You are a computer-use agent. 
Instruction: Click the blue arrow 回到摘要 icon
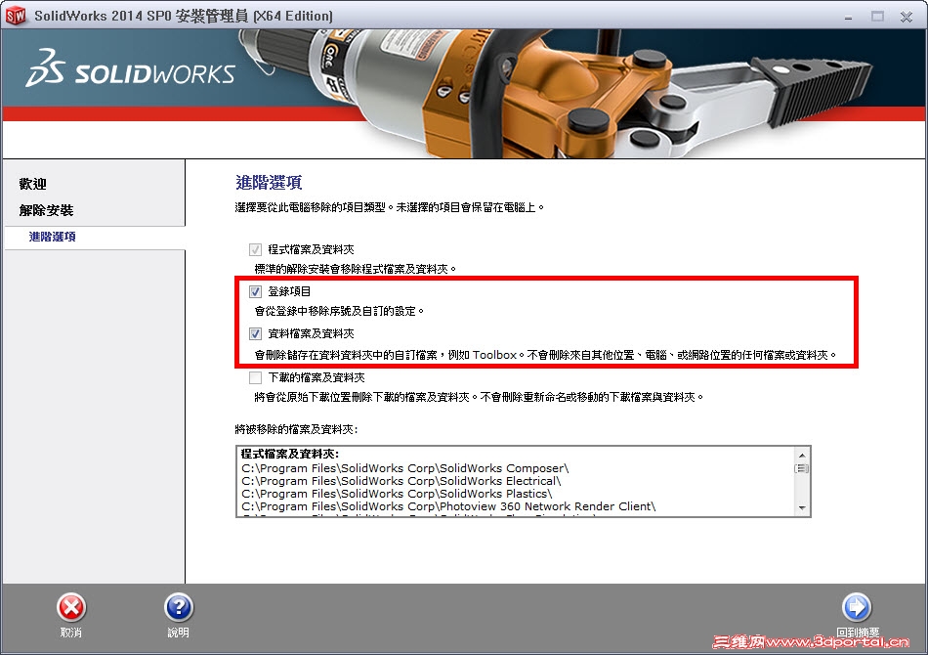[x=857, y=607]
